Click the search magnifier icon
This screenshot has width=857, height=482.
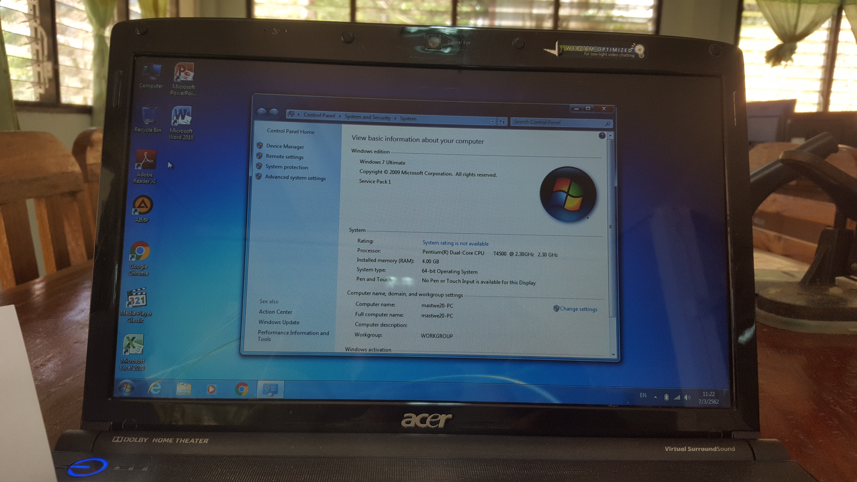click(608, 124)
